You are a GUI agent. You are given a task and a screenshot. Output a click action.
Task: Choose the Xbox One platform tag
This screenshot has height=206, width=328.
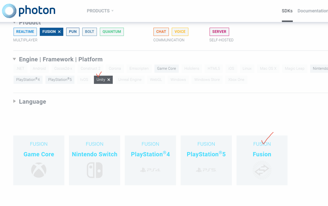[236, 80]
